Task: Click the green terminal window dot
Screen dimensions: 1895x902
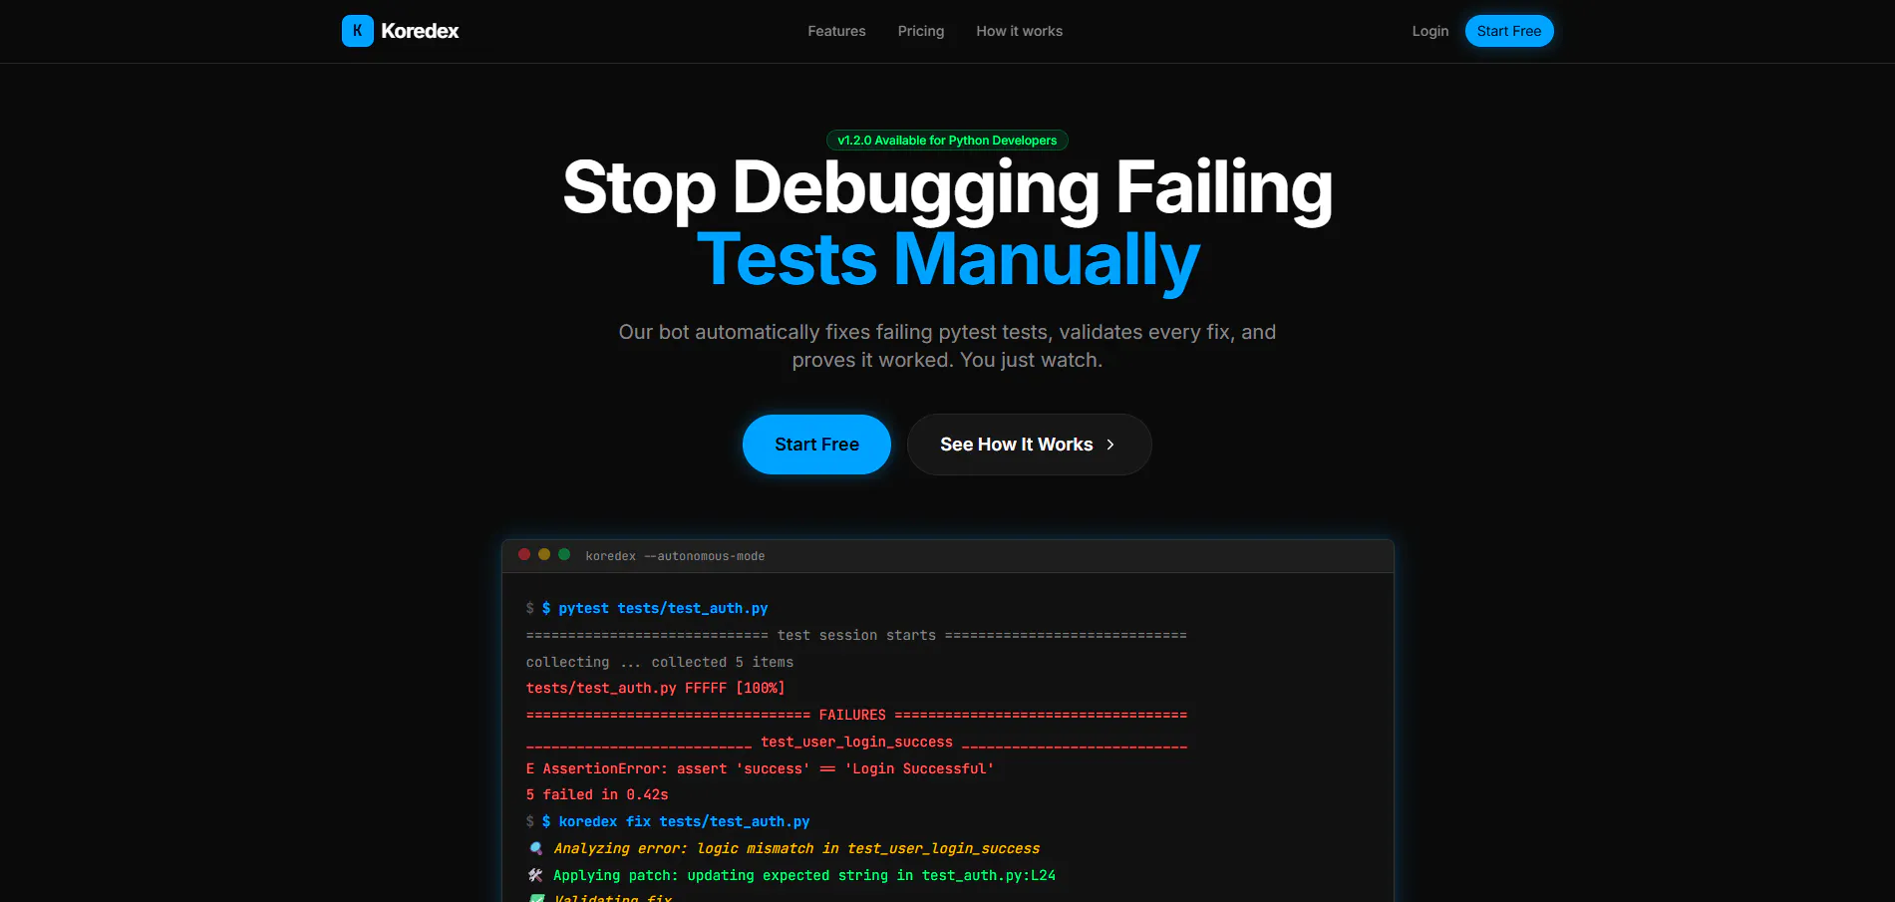Action: coord(564,554)
